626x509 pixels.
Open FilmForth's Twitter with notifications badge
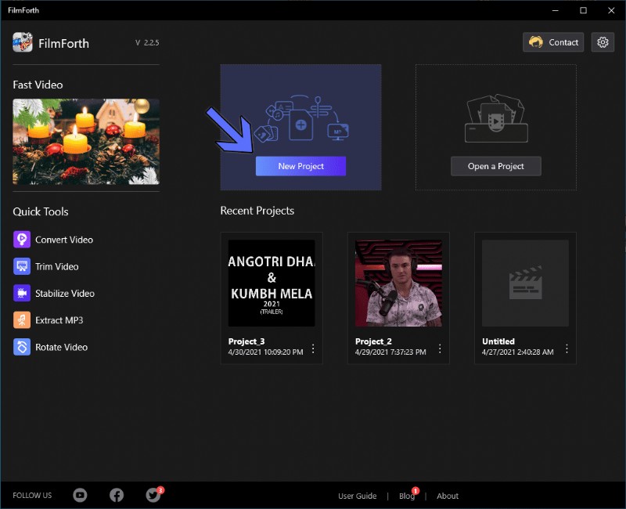click(153, 495)
